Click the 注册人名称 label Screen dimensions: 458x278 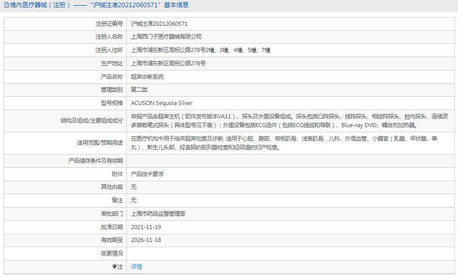point(109,37)
